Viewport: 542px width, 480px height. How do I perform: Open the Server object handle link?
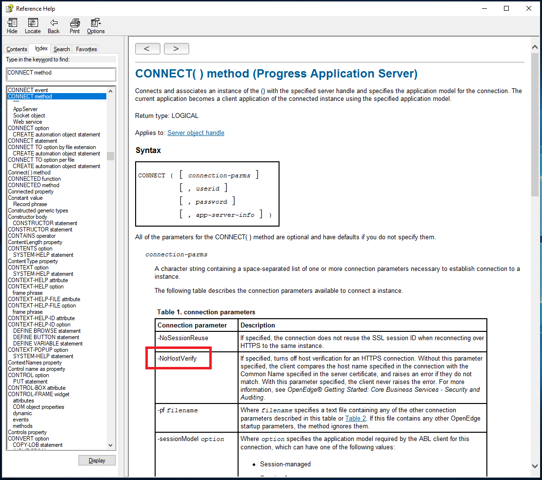tap(196, 133)
